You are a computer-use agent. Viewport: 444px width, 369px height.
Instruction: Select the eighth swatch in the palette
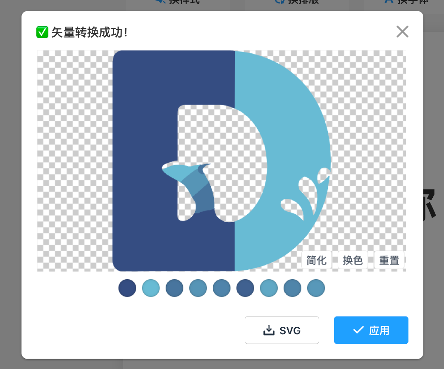[292, 288]
